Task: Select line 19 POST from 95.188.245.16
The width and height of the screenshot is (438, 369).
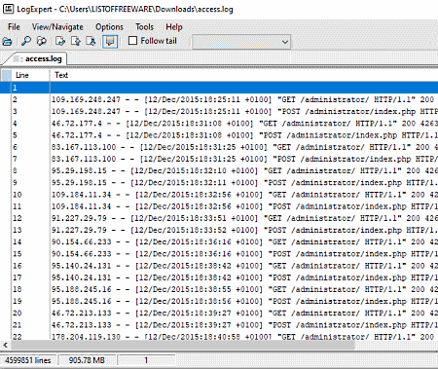Action: point(219,302)
